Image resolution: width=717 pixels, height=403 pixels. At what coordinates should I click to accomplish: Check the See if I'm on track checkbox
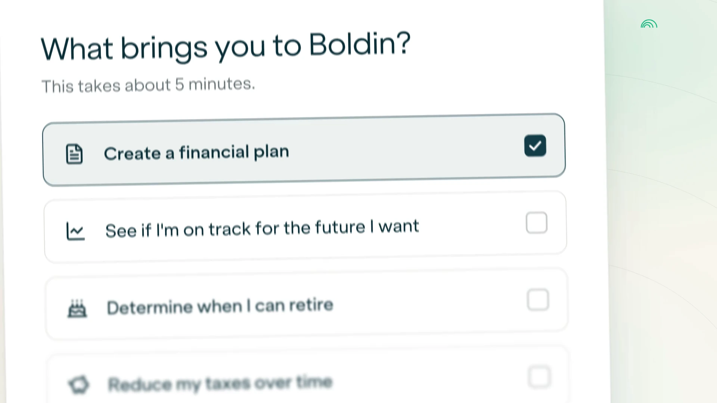point(537,223)
